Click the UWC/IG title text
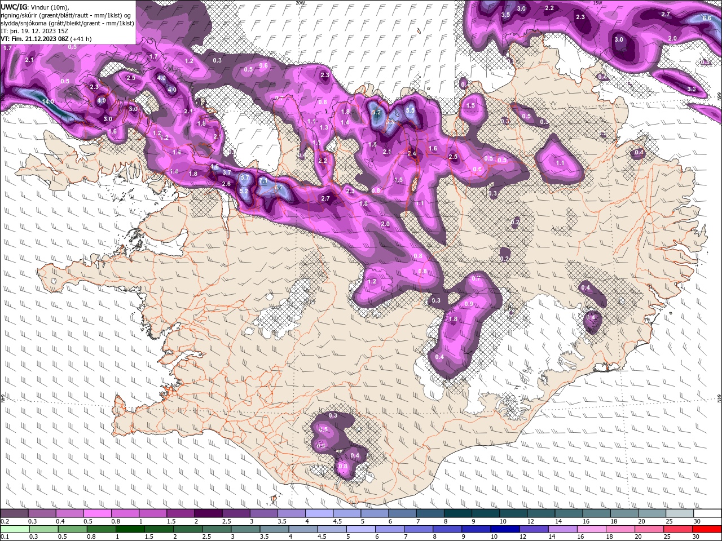The height and width of the screenshot is (541, 722). point(13,6)
